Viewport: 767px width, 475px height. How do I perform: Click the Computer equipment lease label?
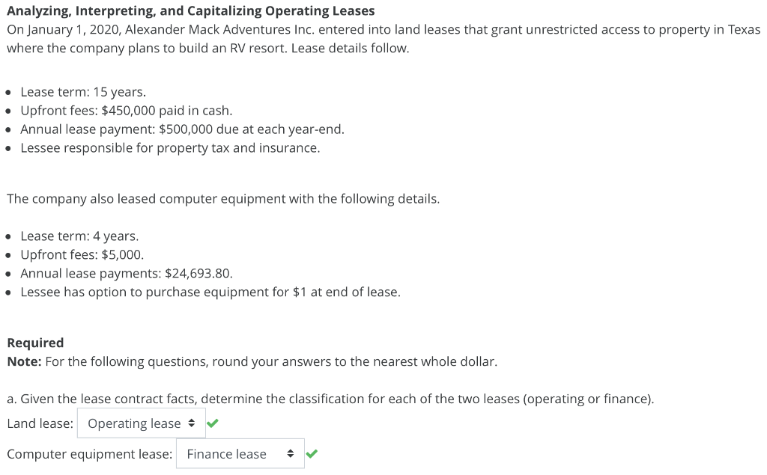(x=90, y=453)
